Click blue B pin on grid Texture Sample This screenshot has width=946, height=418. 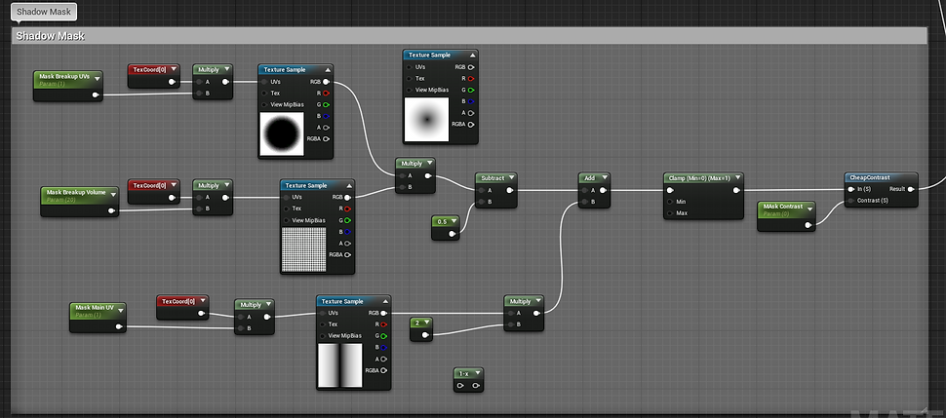pos(347,232)
